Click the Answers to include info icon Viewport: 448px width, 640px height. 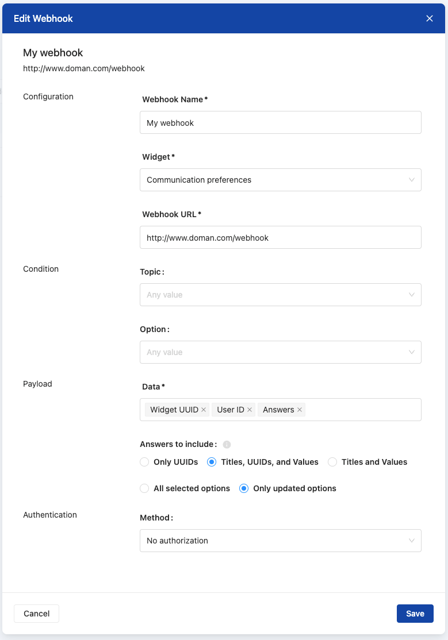(227, 444)
